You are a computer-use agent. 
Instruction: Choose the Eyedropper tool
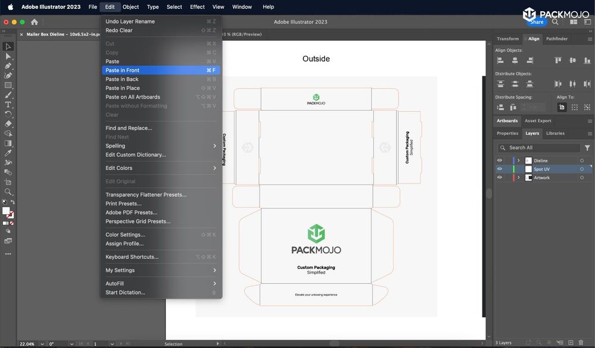(x=8, y=153)
